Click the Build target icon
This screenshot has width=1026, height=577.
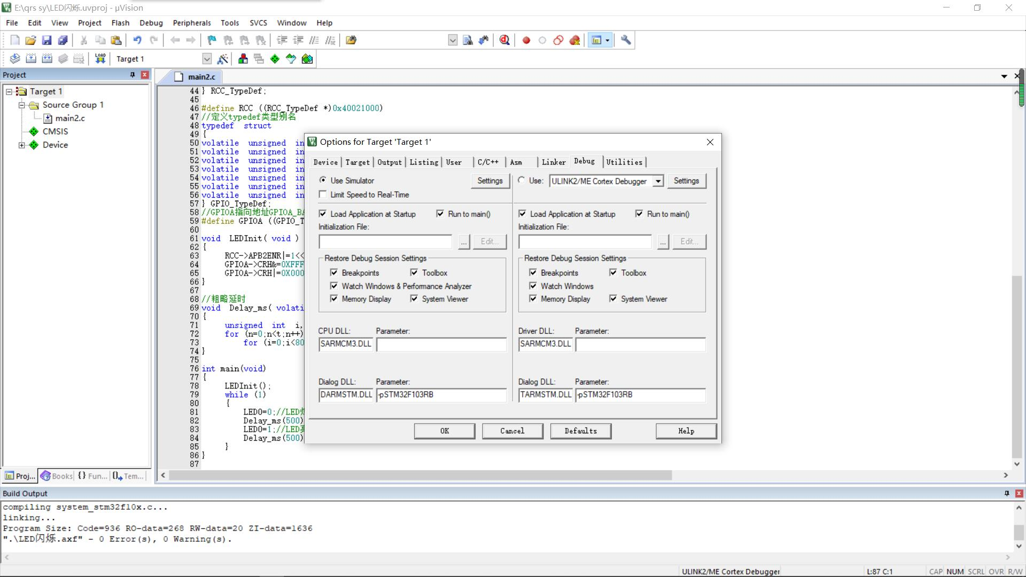[x=31, y=59]
